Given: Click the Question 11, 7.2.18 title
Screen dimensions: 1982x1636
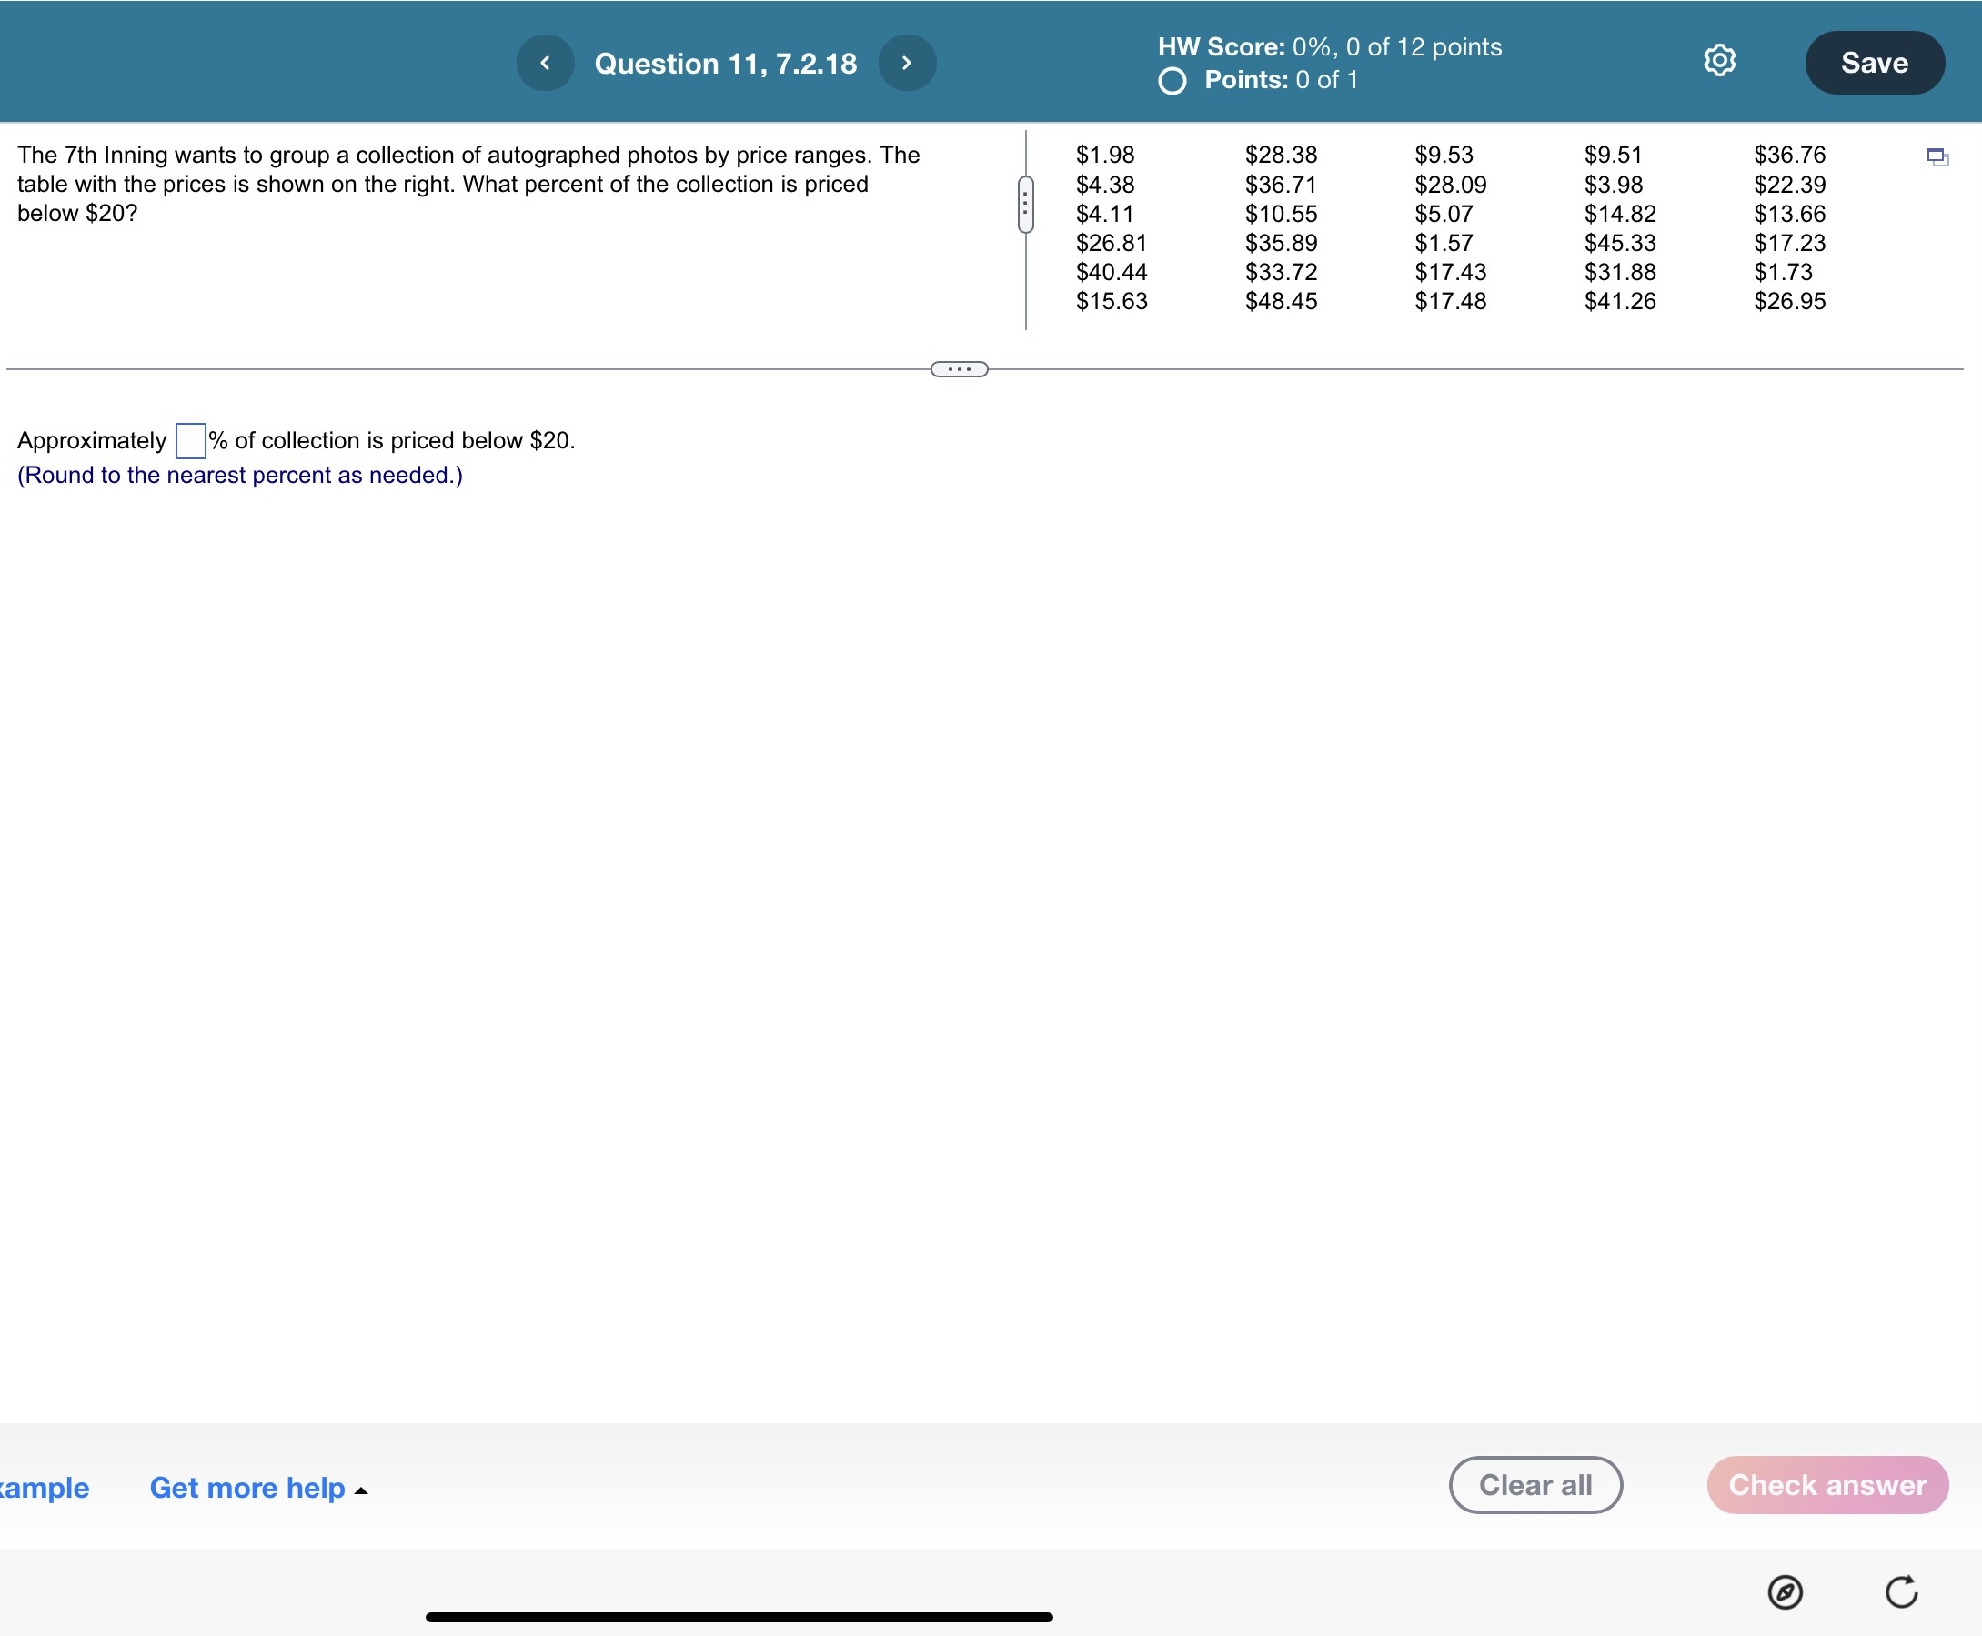Looking at the screenshot, I should 725,63.
